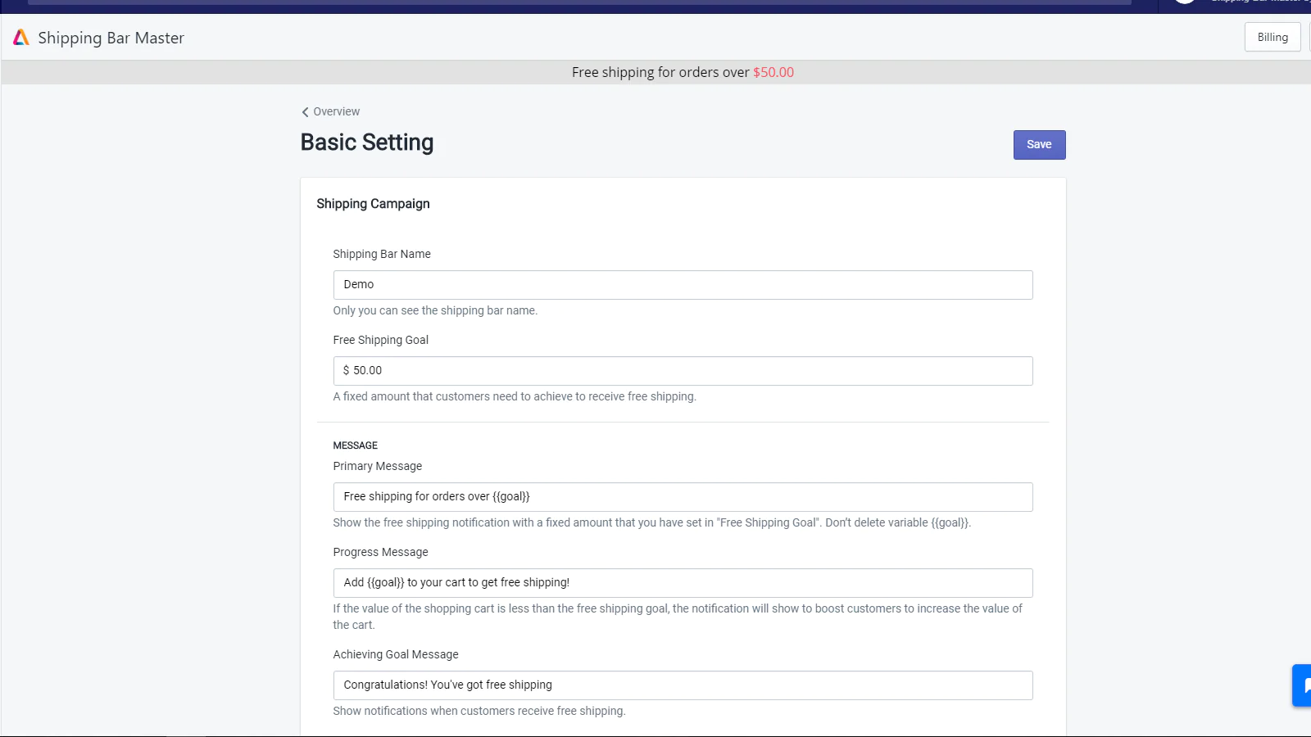1311x737 pixels.
Task: Click the 'Achieving Goal Message' label
Action: click(x=396, y=654)
